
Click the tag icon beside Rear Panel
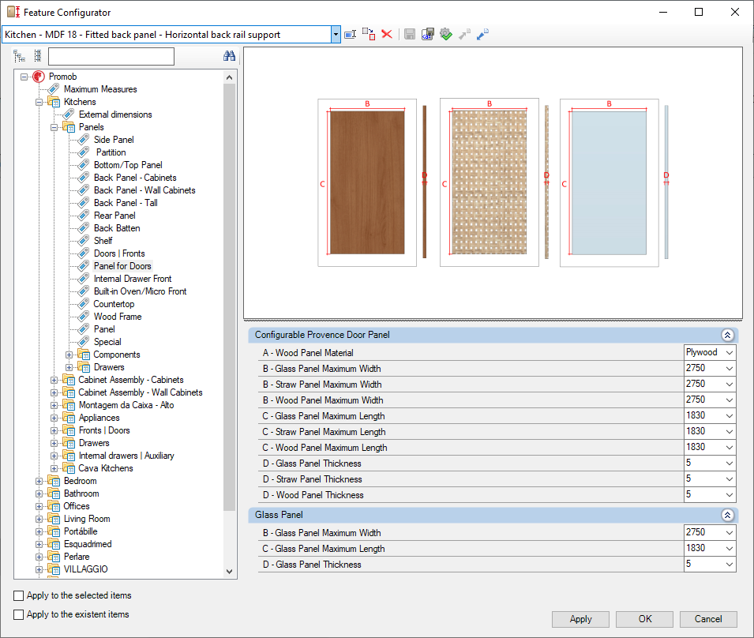coord(84,216)
